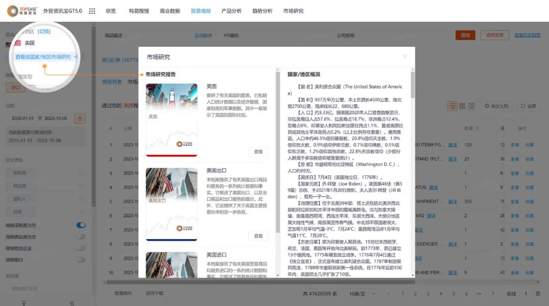Click the date lock icon
This screenshot has height=306, width=549.
coord(80,118)
